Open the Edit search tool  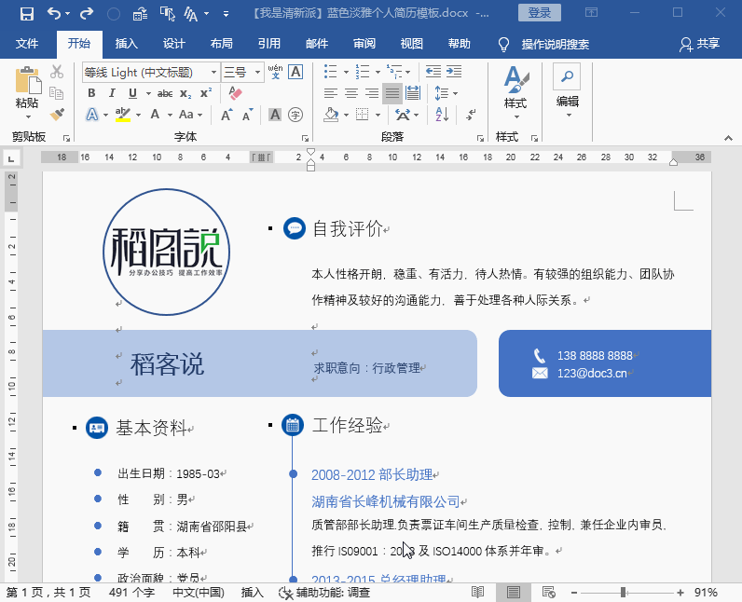pyautogui.click(x=567, y=89)
